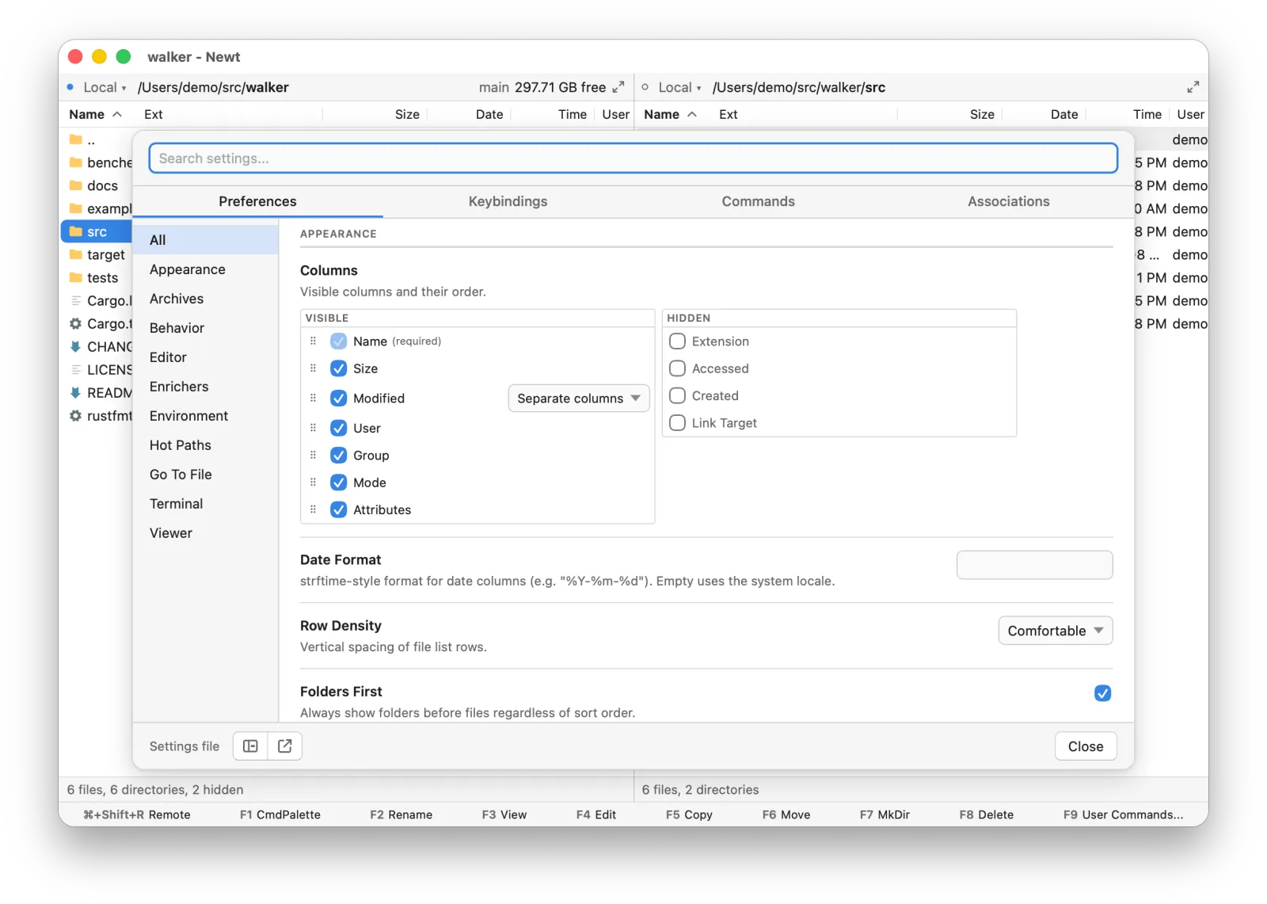1267x904 pixels.
Task: Click the drag handle beside Attributes column
Action: coord(313,509)
